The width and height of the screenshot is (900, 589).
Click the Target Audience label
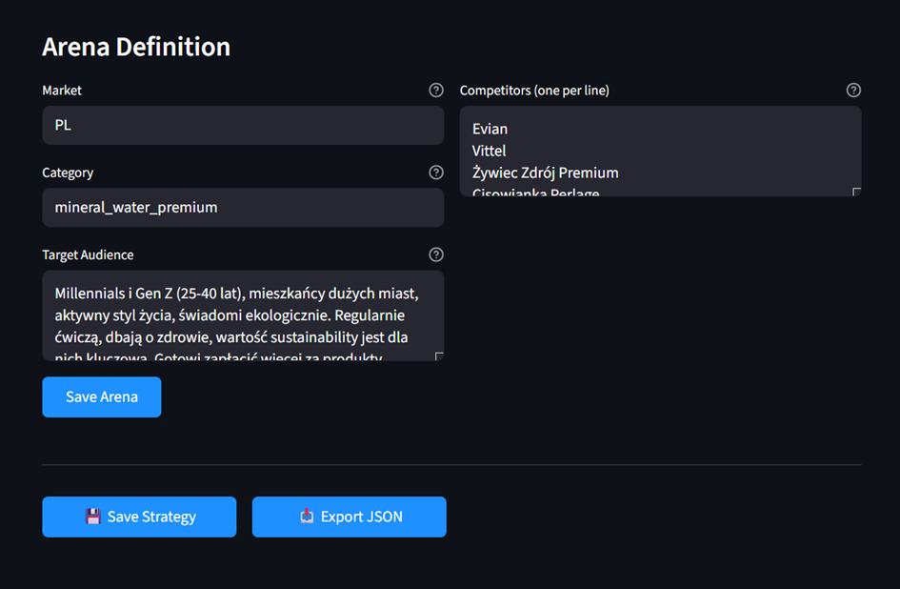pos(88,254)
